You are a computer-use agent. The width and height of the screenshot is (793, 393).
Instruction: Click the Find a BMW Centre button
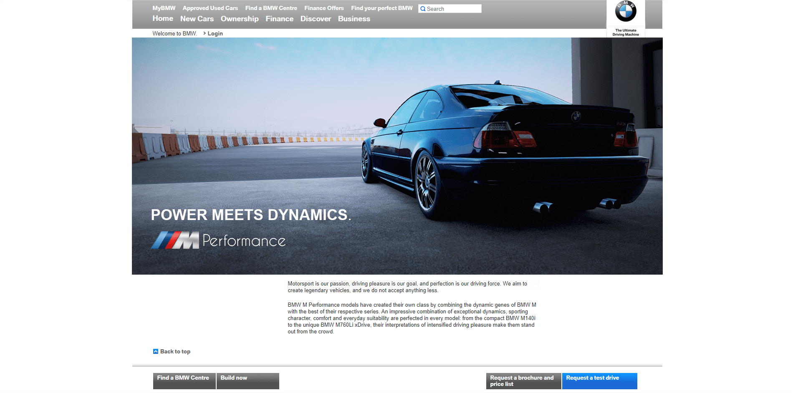click(x=184, y=380)
